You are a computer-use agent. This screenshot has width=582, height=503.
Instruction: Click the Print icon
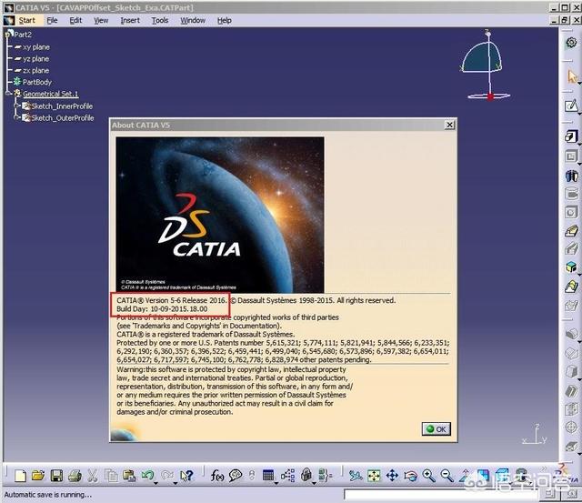(x=75, y=476)
